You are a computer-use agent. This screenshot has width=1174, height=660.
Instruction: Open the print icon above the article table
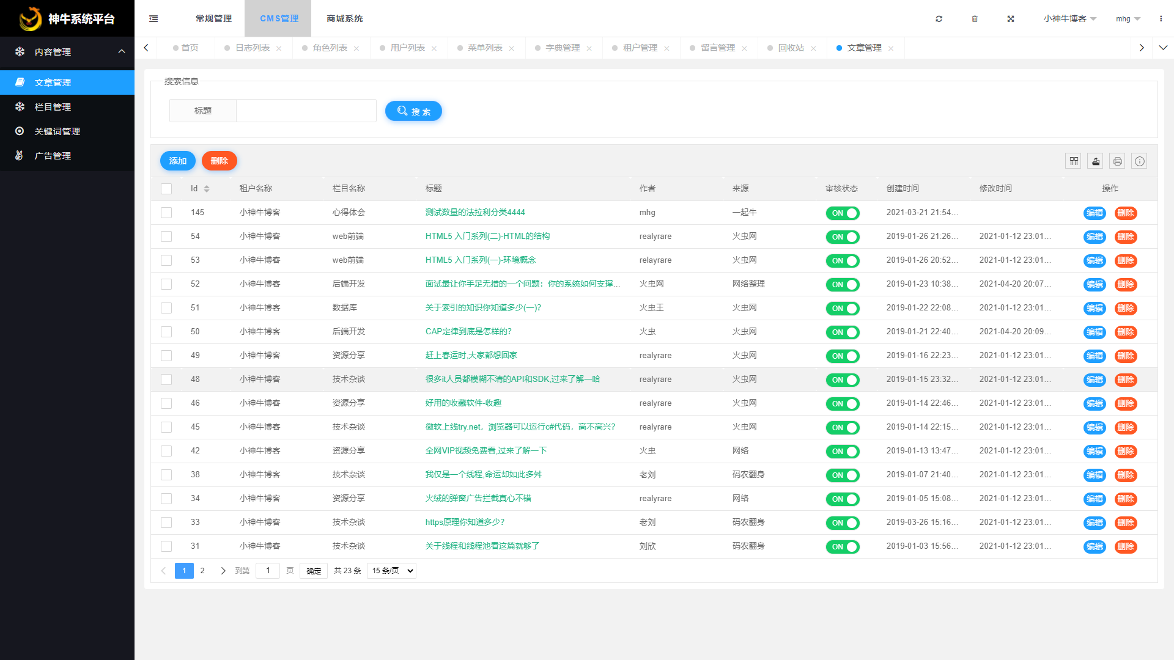[1117, 161]
